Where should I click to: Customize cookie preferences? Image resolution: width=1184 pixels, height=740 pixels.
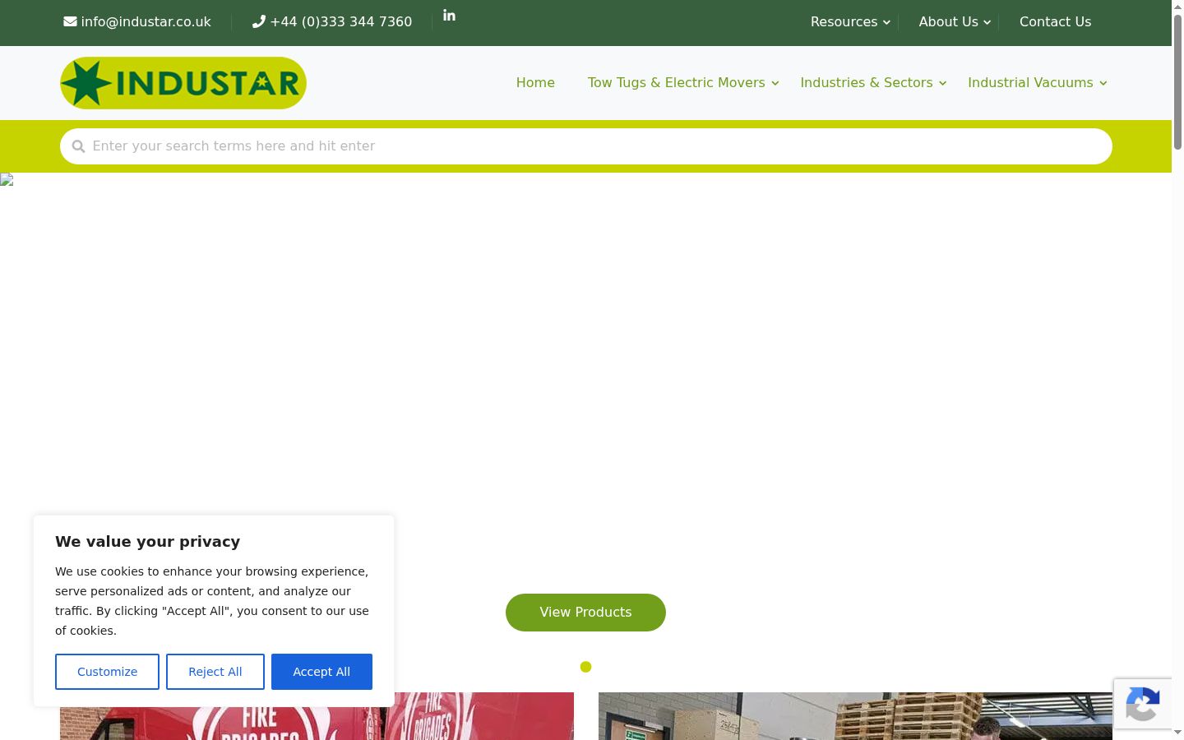pos(107,672)
